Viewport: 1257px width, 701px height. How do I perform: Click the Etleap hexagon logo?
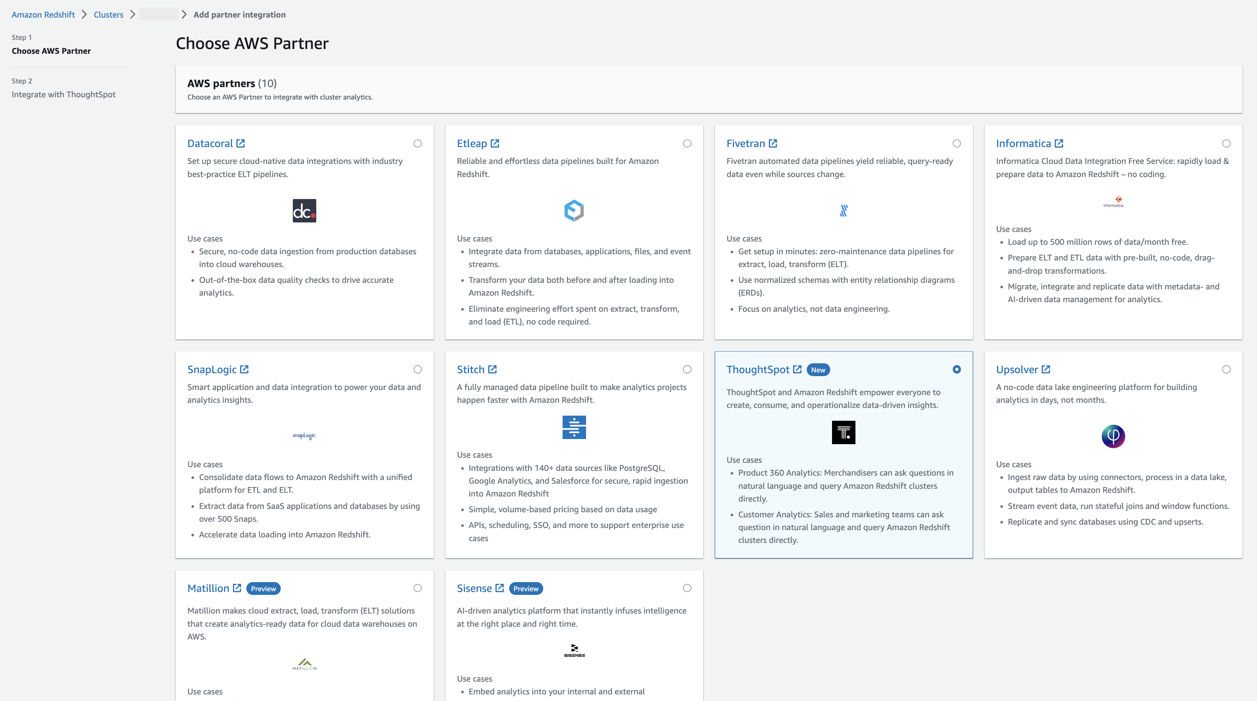[x=574, y=211]
